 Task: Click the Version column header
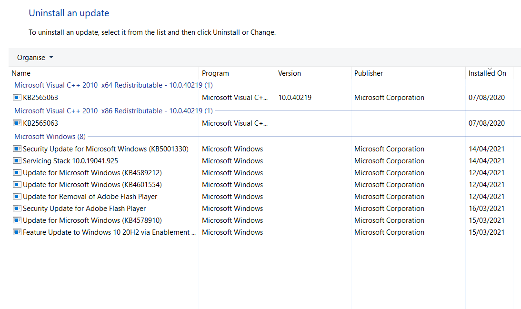(290, 73)
